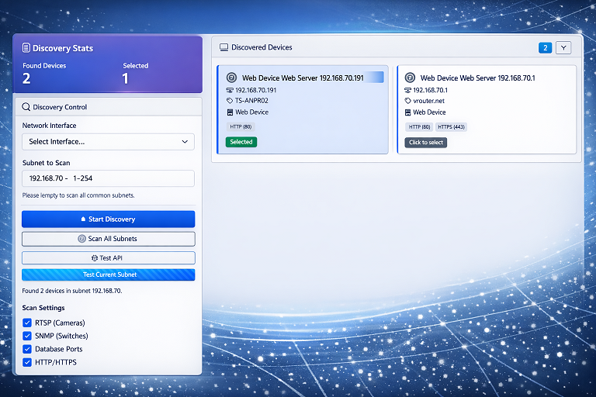Click the filter icon in Discovered Devices header

564,48
